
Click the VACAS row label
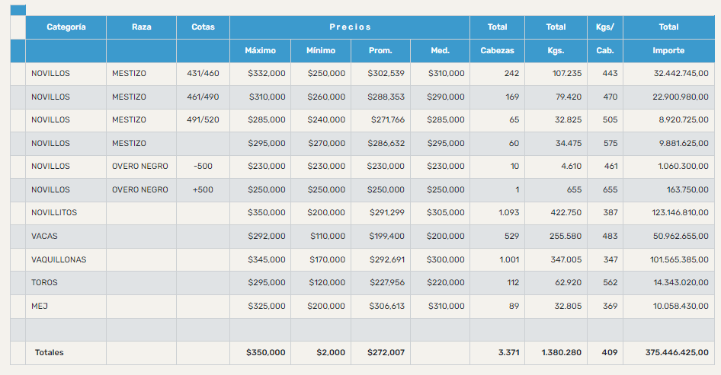(44, 237)
